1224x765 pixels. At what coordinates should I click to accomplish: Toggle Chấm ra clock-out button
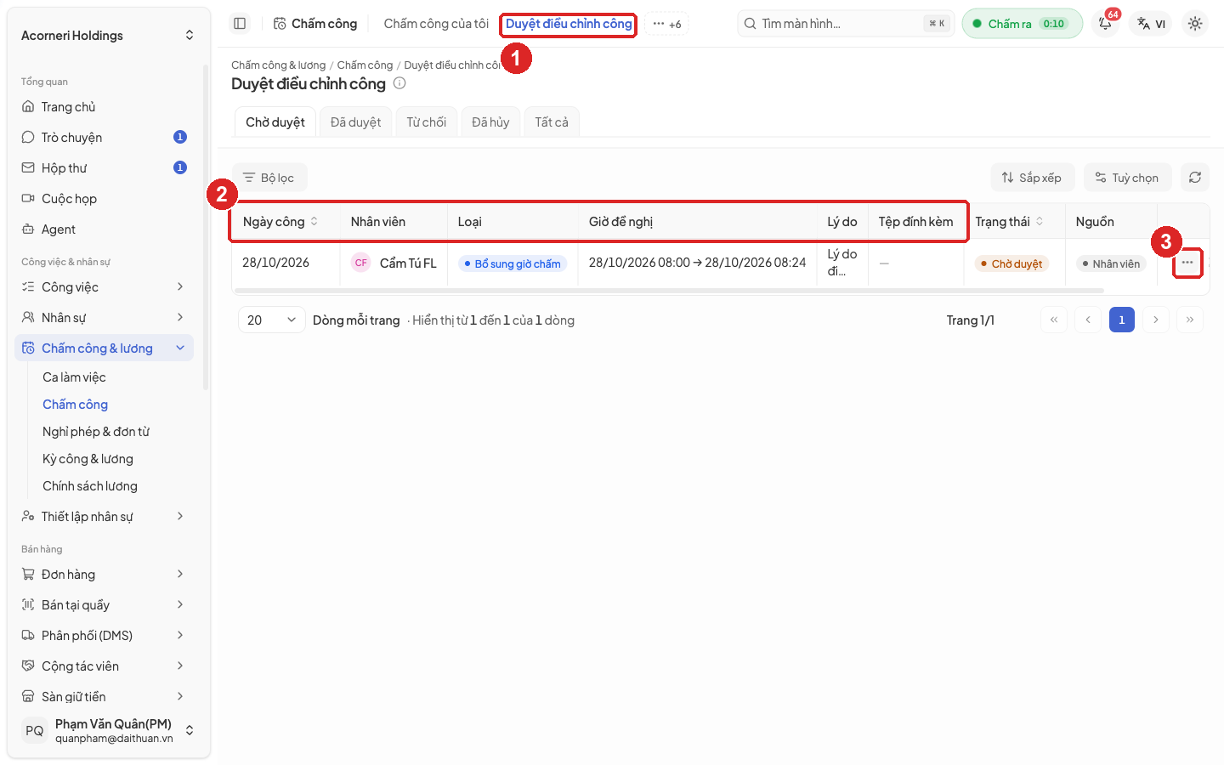[x=1023, y=24]
